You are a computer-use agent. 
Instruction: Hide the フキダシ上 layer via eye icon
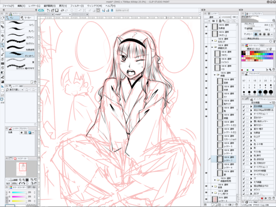point(206,34)
